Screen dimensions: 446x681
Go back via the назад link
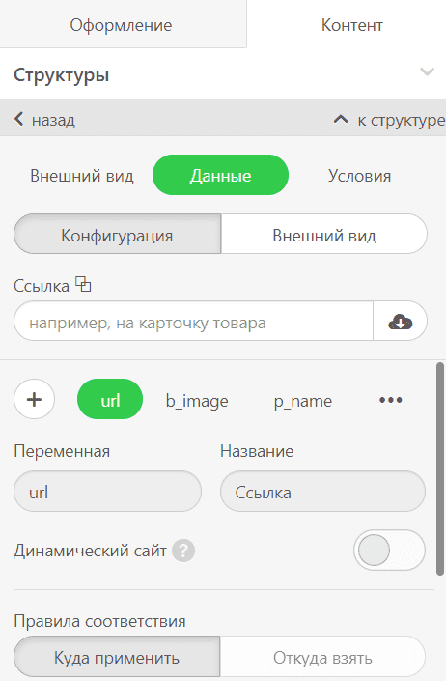tap(53, 120)
